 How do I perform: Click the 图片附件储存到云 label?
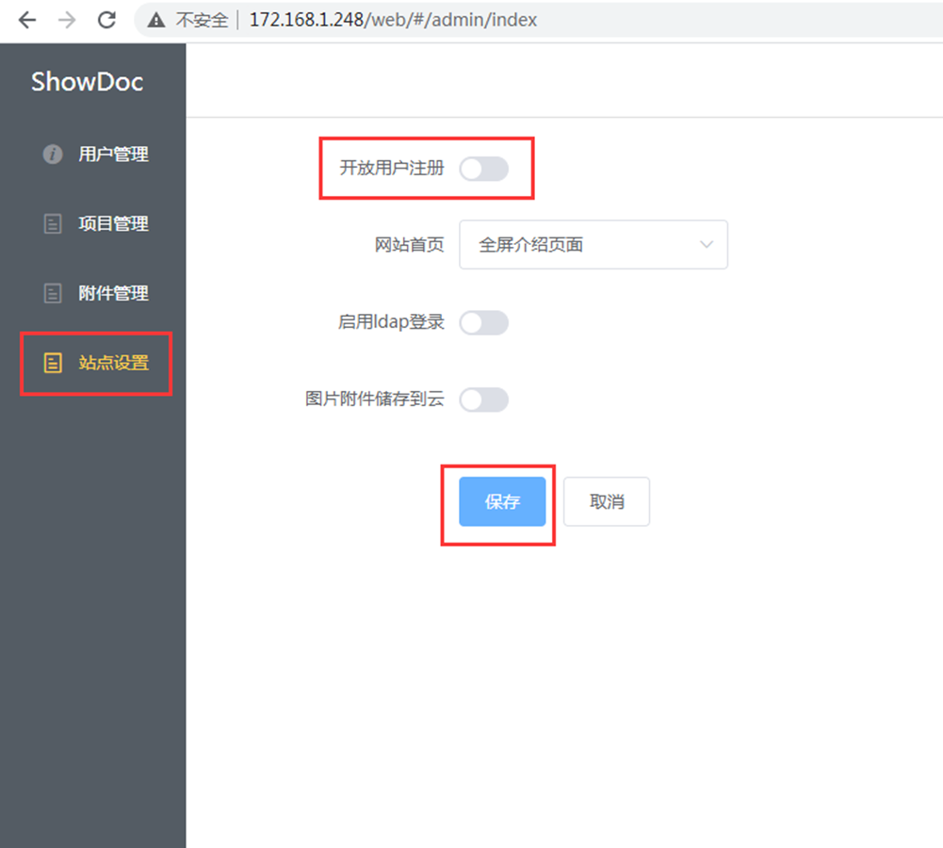[375, 399]
